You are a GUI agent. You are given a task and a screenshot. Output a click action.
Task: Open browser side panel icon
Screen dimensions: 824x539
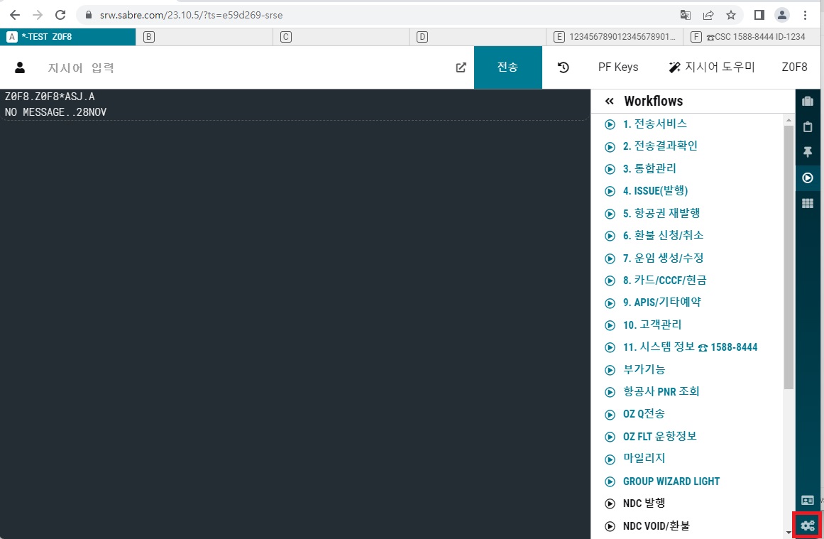click(759, 15)
